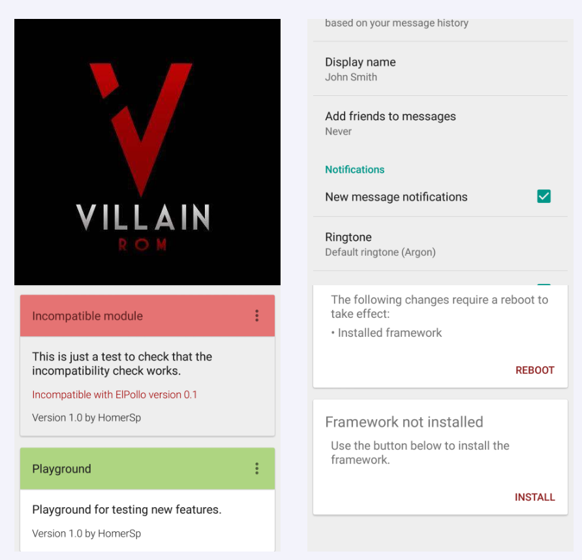This screenshot has width=582, height=560.
Task: Tap the Framework not installed title
Action: [x=404, y=422]
